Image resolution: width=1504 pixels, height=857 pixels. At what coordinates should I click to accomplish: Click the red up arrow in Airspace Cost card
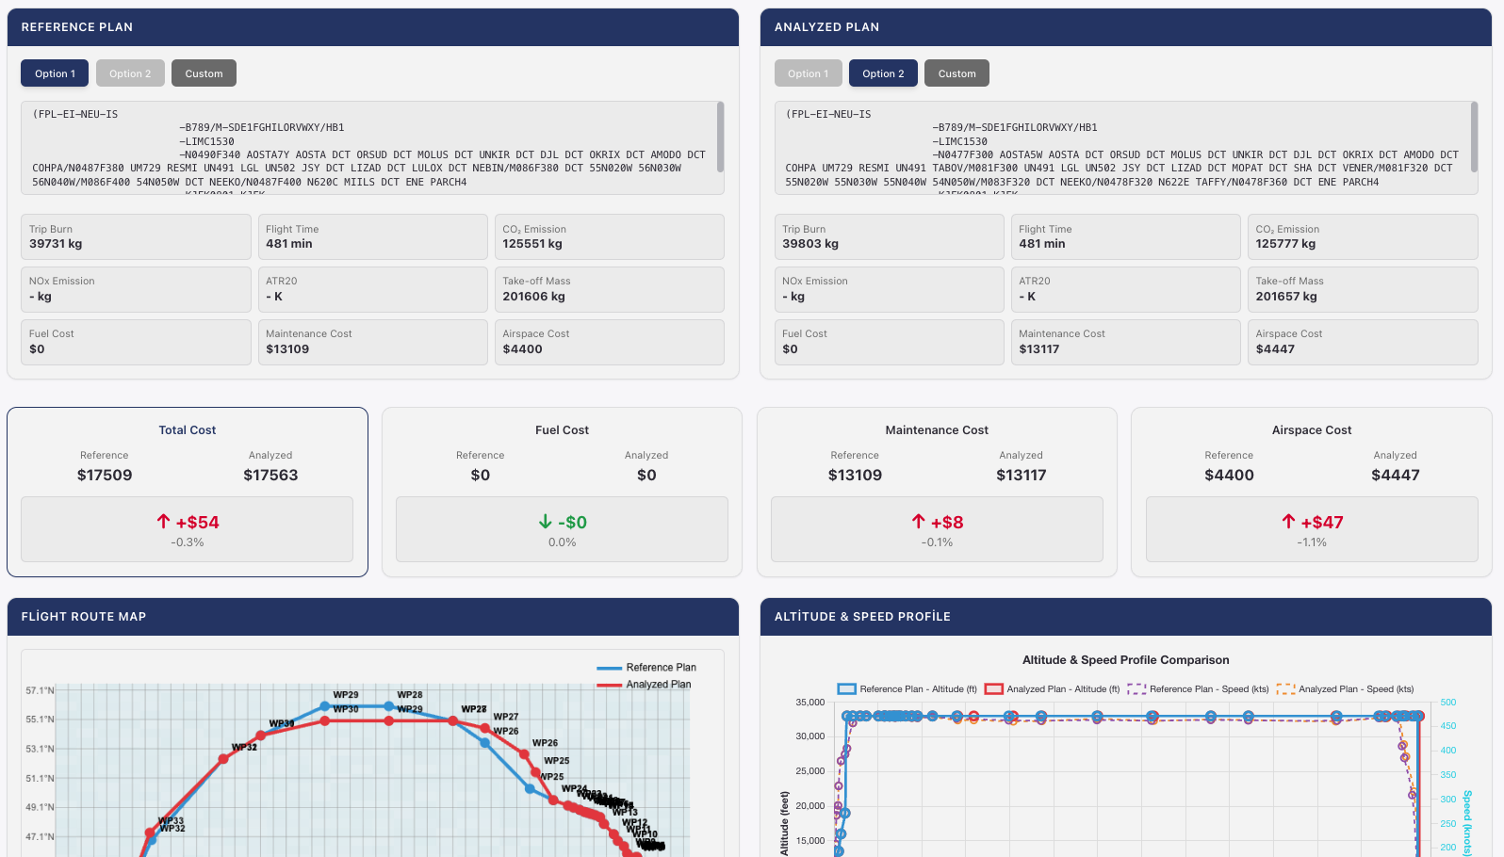tap(1288, 522)
